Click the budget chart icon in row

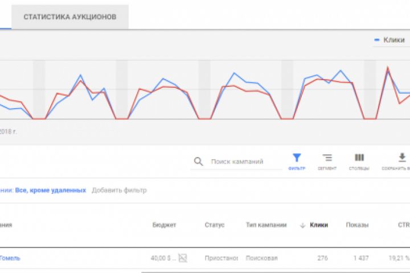182,258
